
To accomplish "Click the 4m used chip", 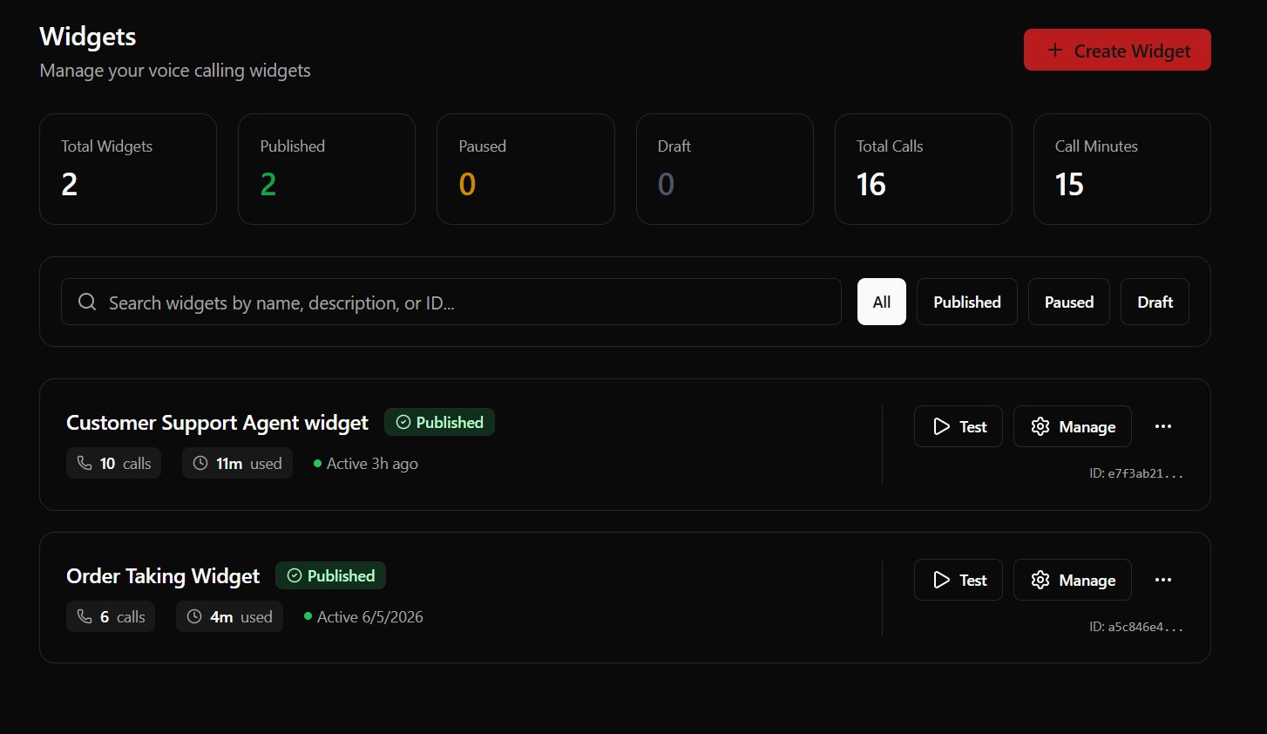I will 229,616.
